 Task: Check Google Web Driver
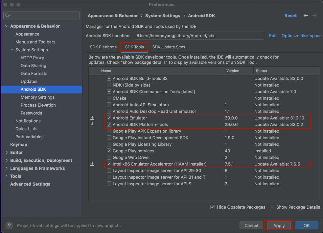[109, 157]
